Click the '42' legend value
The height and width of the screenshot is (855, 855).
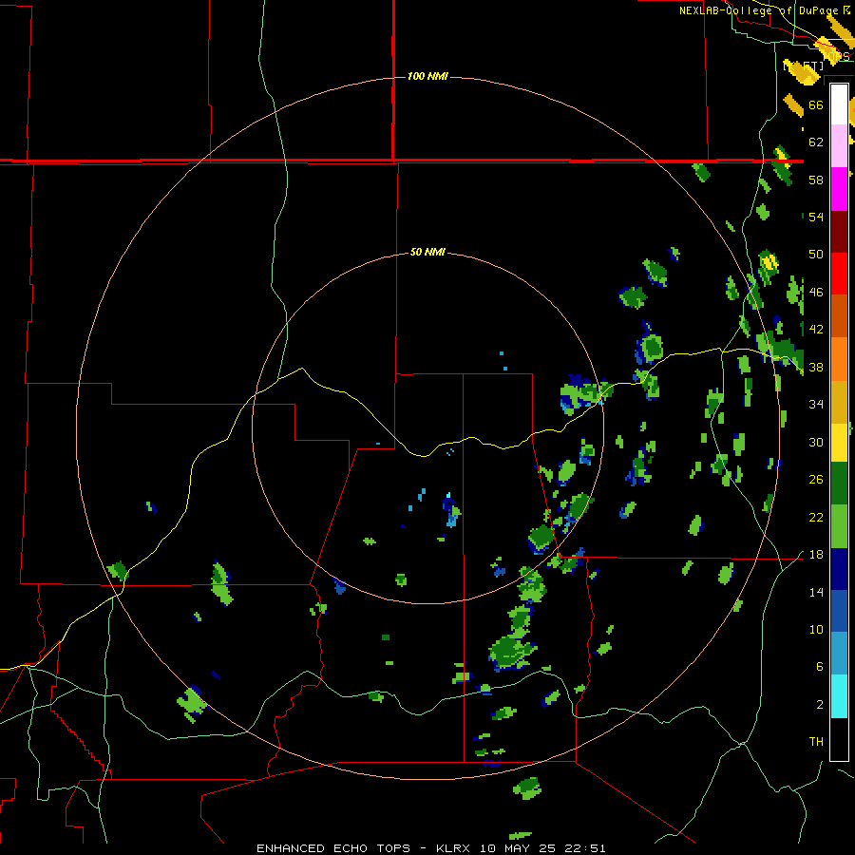[816, 330]
